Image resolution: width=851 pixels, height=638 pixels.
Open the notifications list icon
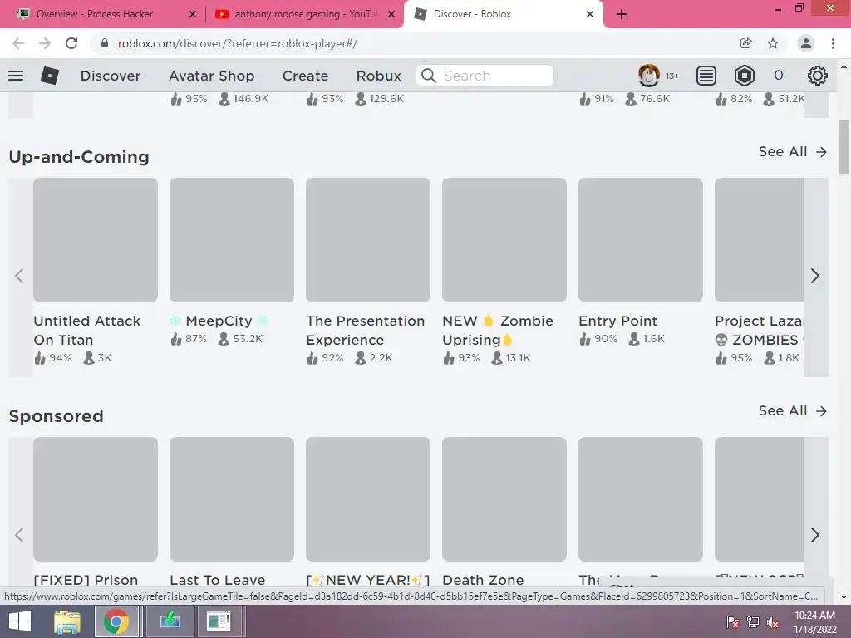(706, 76)
